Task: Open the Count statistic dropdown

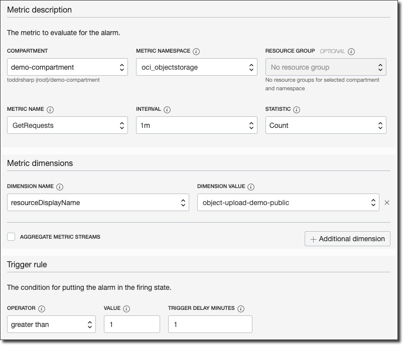Action: (x=326, y=125)
